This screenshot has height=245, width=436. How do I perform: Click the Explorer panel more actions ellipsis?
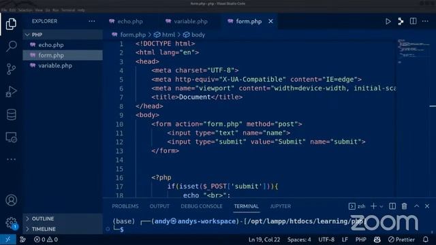pos(92,21)
